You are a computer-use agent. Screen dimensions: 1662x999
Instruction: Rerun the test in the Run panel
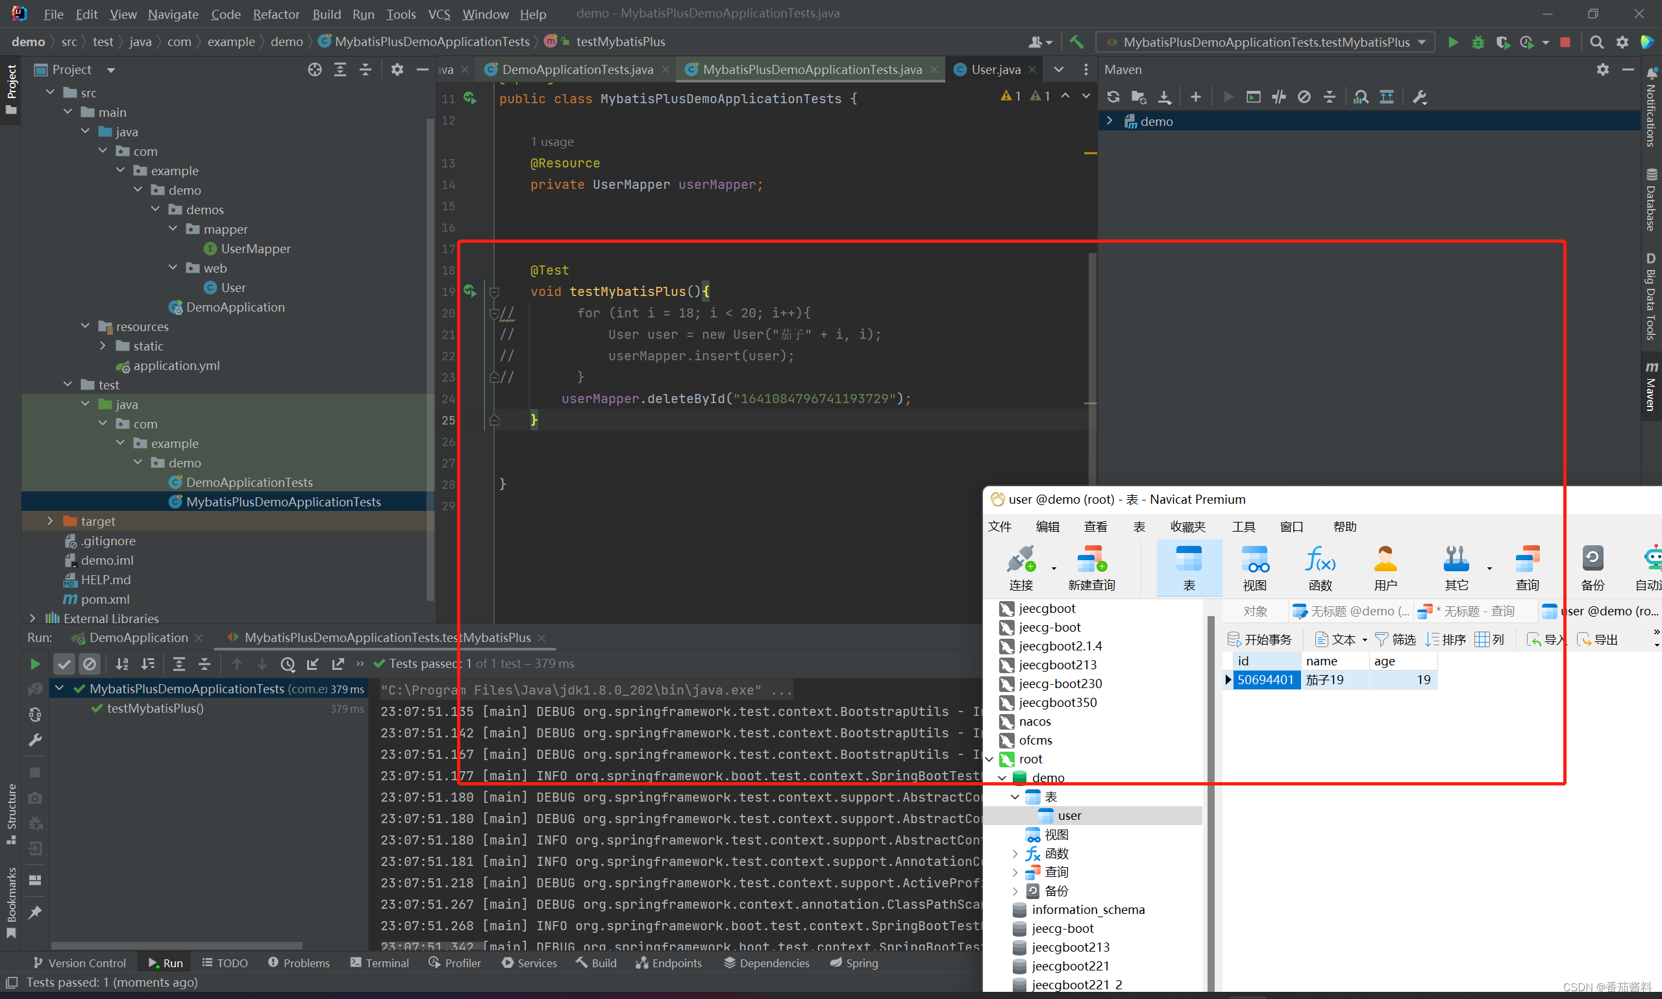click(35, 665)
